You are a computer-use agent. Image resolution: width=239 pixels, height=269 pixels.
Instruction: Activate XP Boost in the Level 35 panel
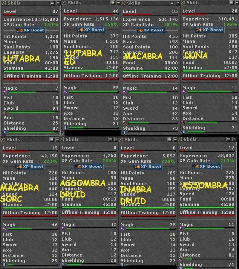[x=150, y=30]
